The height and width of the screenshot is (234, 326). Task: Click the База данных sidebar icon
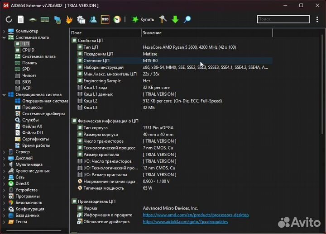[11, 215]
